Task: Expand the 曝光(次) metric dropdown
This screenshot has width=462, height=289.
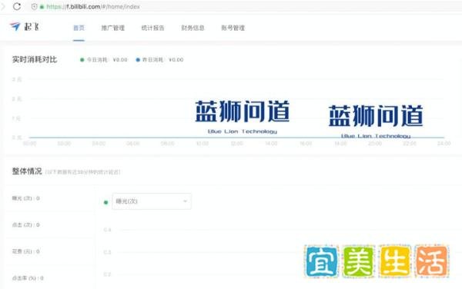Action: pos(152,201)
